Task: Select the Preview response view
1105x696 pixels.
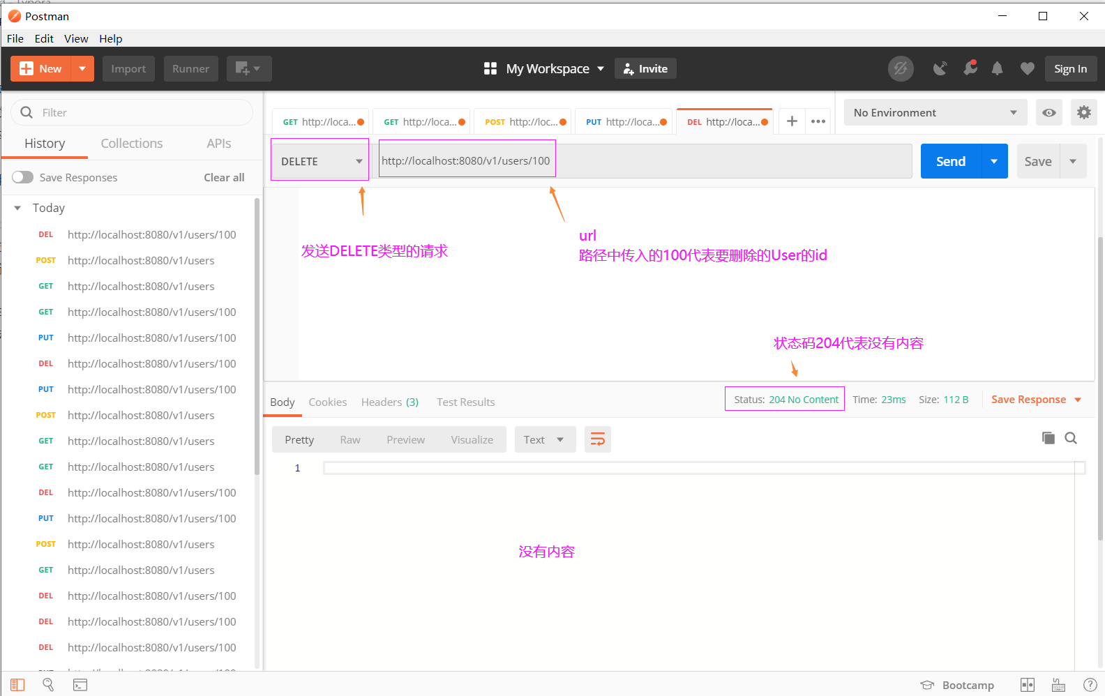Action: pos(405,439)
